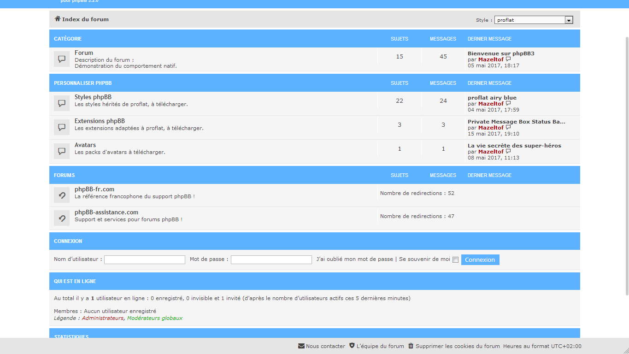629x354 pixels.
Task: Visit the phpBB-assistance.com link
Action: click(106, 212)
